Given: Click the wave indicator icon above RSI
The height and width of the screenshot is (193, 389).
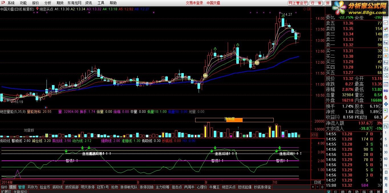Looking at the screenshot, I should pyautogui.click(x=386, y=85).
